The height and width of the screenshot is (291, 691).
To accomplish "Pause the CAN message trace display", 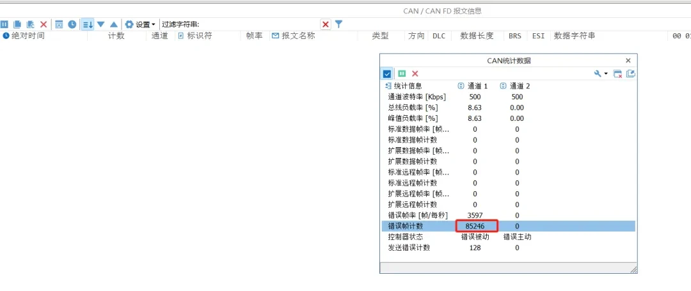I will tap(4, 25).
